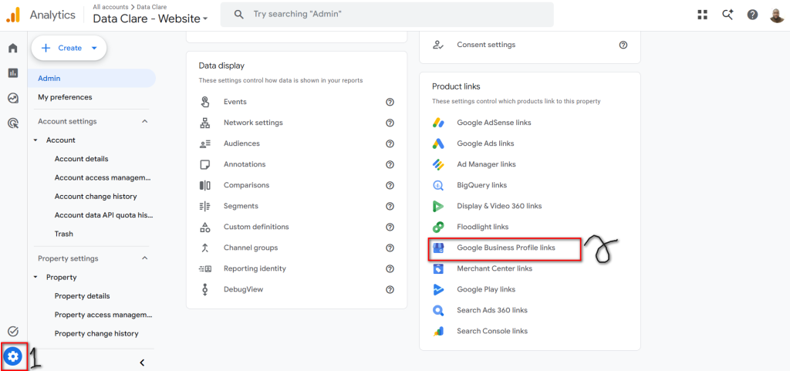790x371 pixels.
Task: Collapse the Account settings section chevron
Action: 144,121
